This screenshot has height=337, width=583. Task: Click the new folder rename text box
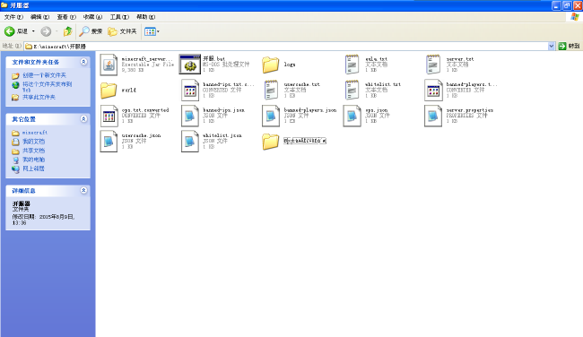click(305, 141)
